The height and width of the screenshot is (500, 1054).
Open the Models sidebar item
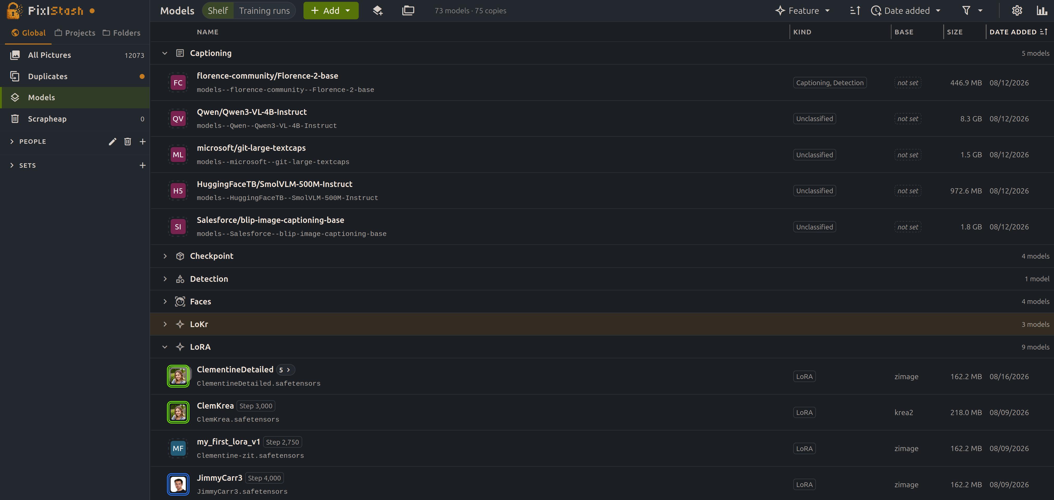(x=75, y=97)
